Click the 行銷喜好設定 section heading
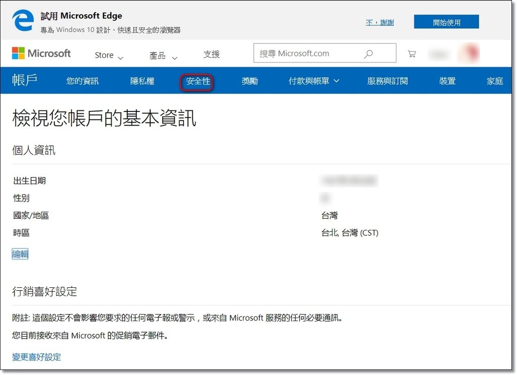 [x=44, y=291]
